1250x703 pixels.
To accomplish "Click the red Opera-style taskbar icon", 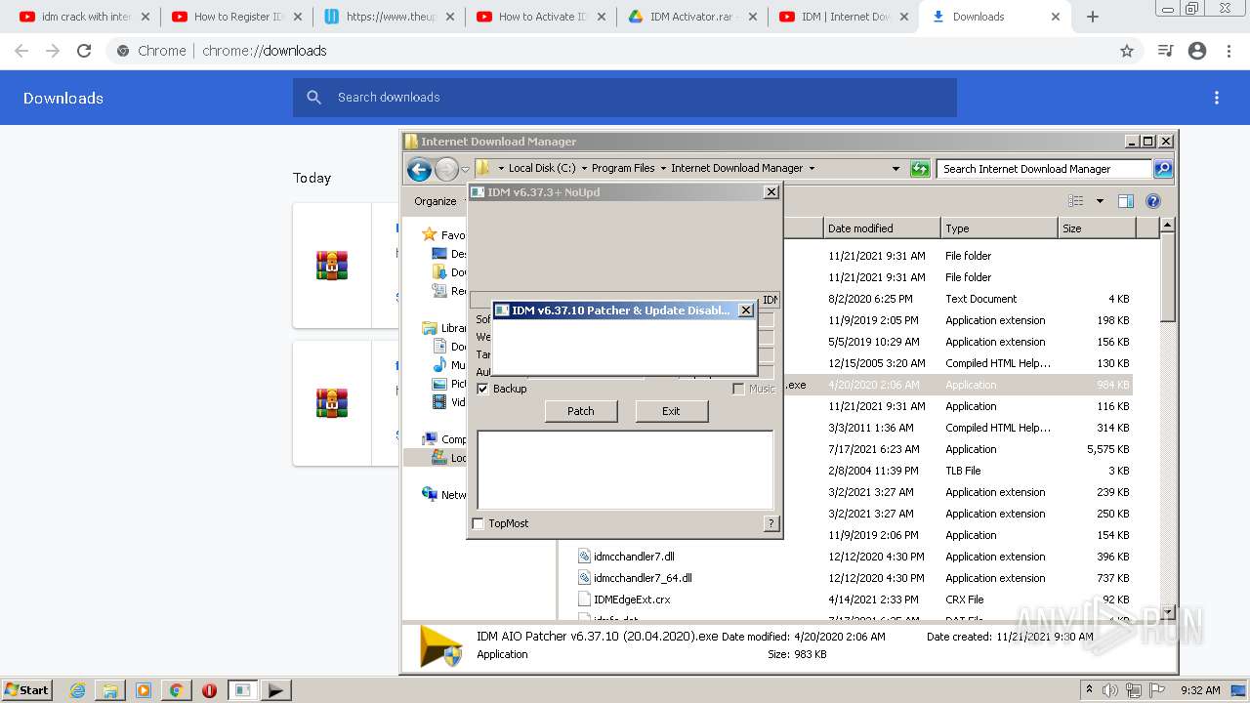I will [x=209, y=690].
